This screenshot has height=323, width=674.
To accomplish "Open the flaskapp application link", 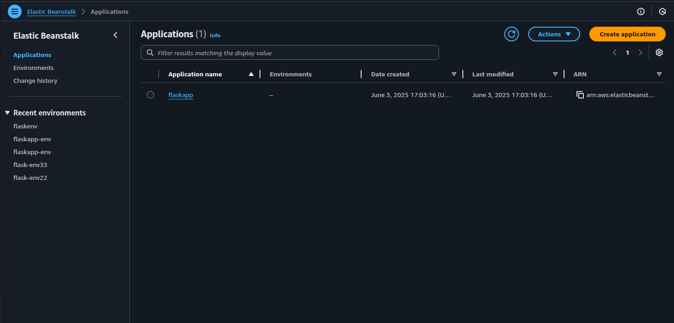I will pos(181,95).
